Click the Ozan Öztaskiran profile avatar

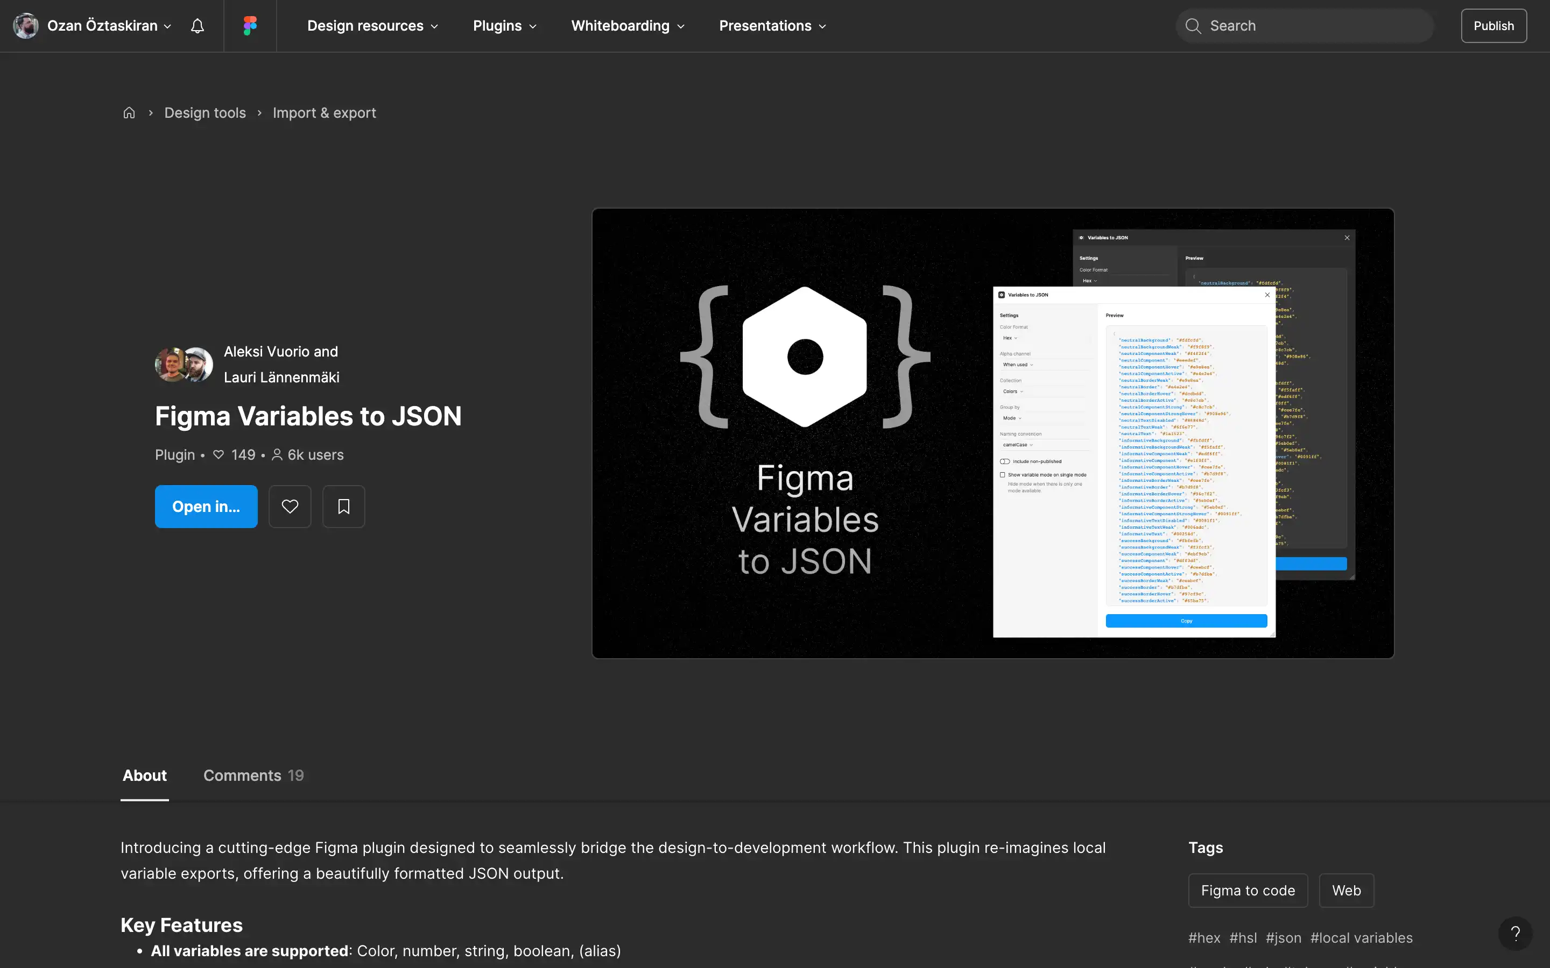(26, 26)
